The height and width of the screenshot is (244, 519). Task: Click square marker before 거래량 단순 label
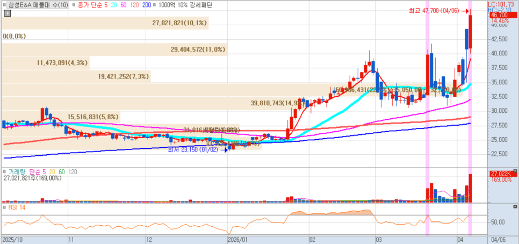click(x=5, y=172)
